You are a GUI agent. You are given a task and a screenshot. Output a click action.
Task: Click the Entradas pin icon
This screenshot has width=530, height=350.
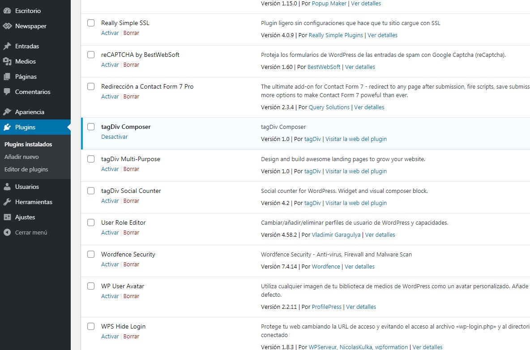7,46
